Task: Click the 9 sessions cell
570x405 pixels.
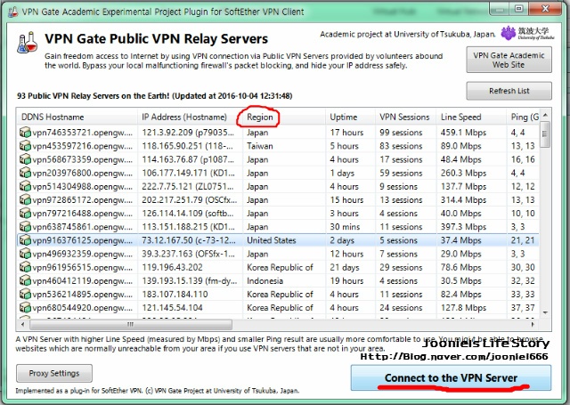Action: pos(398,186)
